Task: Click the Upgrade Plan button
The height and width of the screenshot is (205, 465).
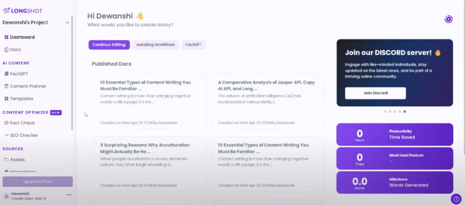Action: (x=37, y=181)
